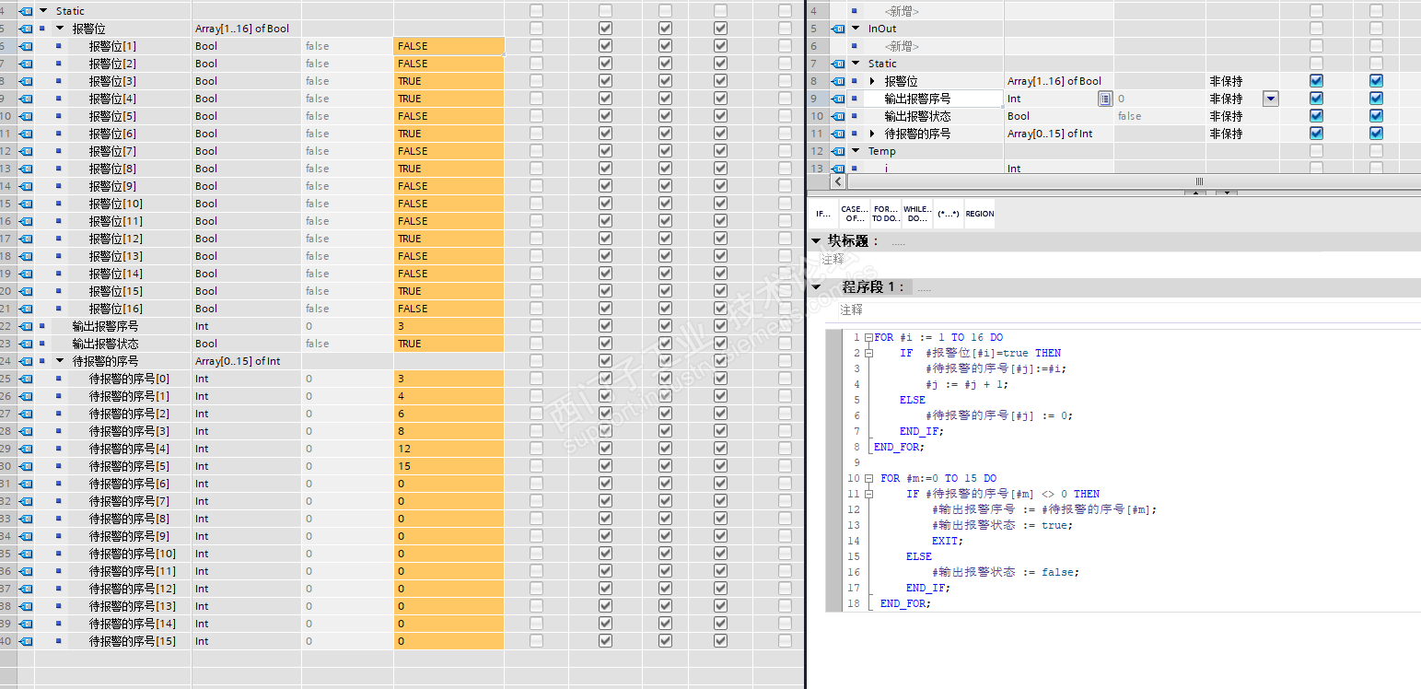The height and width of the screenshot is (689, 1421).
Task: Collapse the FOR #i loop code fold
Action: point(868,338)
